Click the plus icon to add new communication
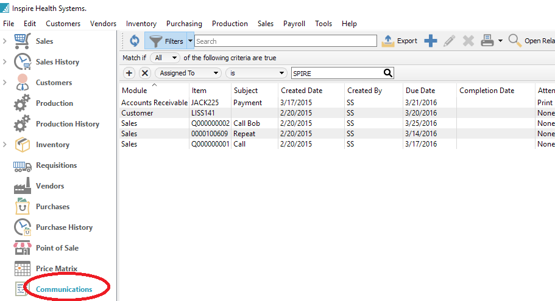The width and height of the screenshot is (555, 301). [431, 41]
